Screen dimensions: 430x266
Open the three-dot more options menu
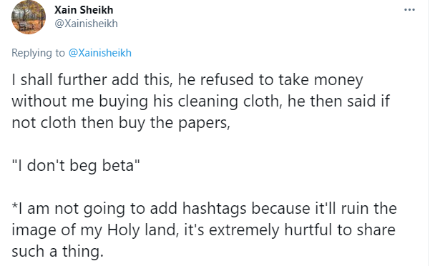click(x=409, y=9)
